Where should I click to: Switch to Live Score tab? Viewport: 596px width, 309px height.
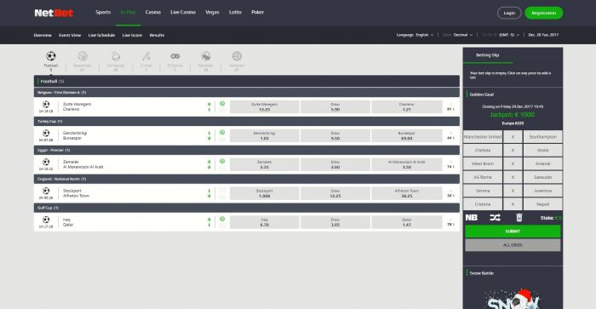[x=132, y=35]
